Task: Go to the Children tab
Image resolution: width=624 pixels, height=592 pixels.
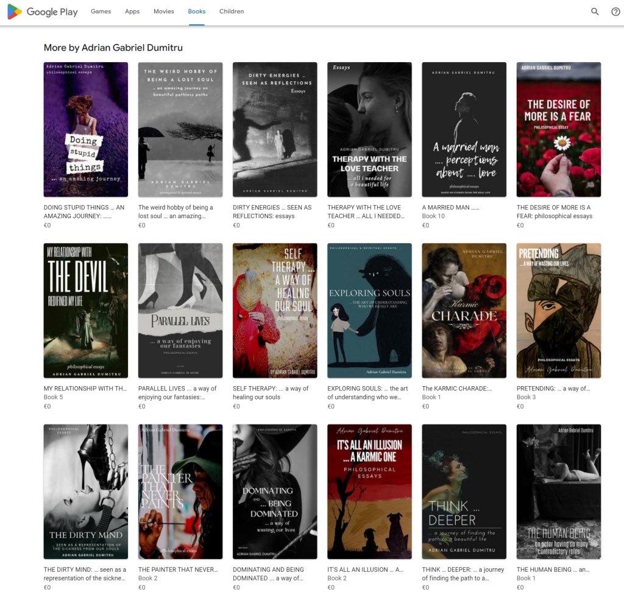Action: pos(232,12)
